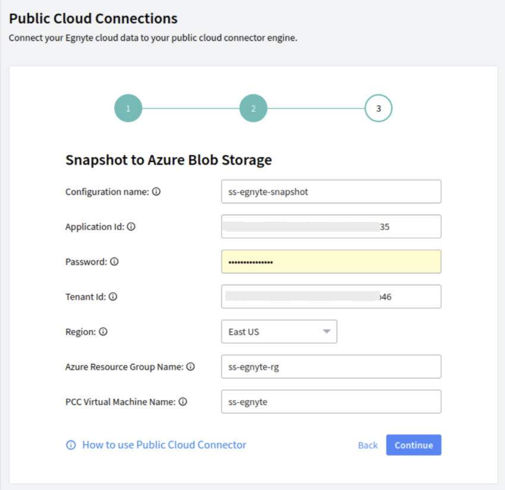Click the Tenant Id label

pyautogui.click(x=86, y=297)
